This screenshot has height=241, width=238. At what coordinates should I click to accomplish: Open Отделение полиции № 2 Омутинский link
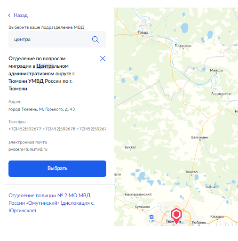(x=52, y=203)
